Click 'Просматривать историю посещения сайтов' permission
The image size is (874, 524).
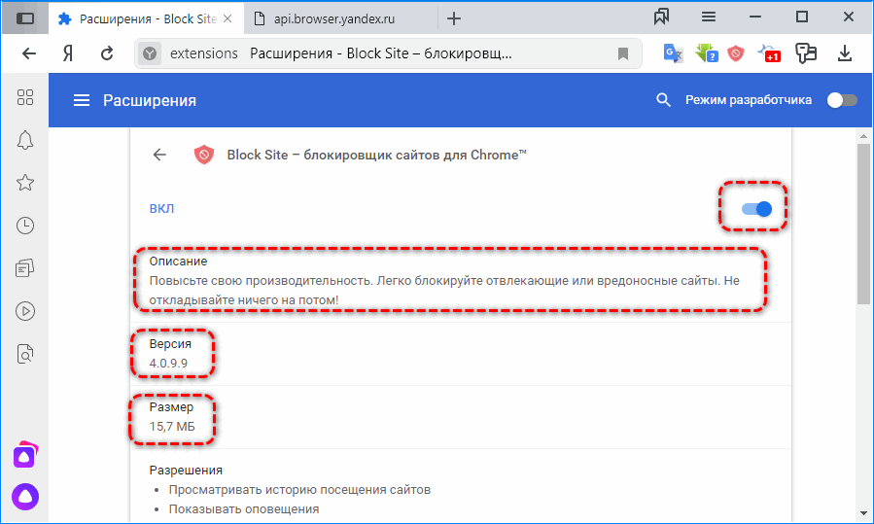(299, 490)
